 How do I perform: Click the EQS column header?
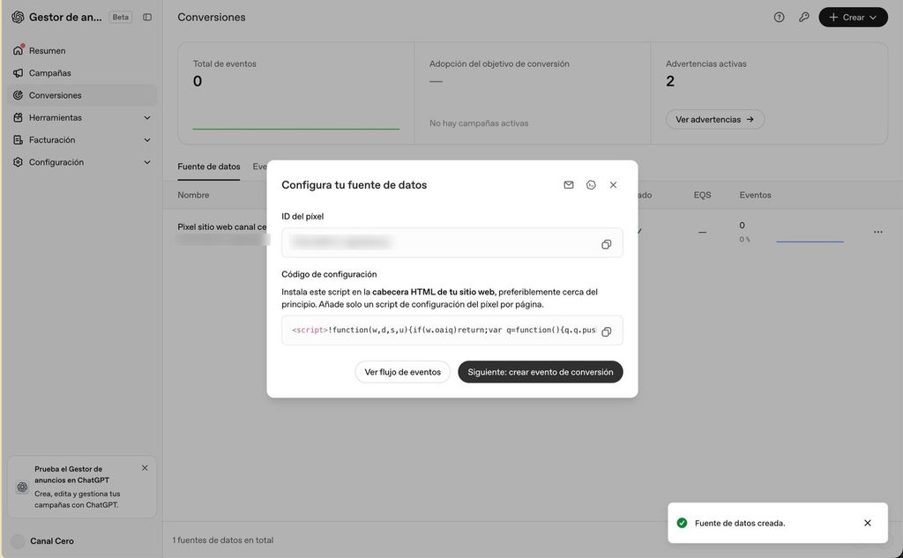tap(702, 195)
